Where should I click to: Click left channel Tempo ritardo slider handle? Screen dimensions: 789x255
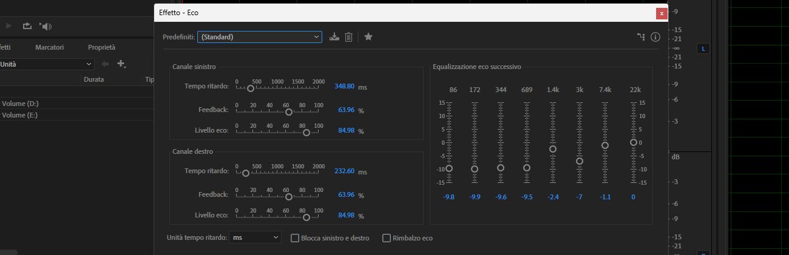point(250,88)
